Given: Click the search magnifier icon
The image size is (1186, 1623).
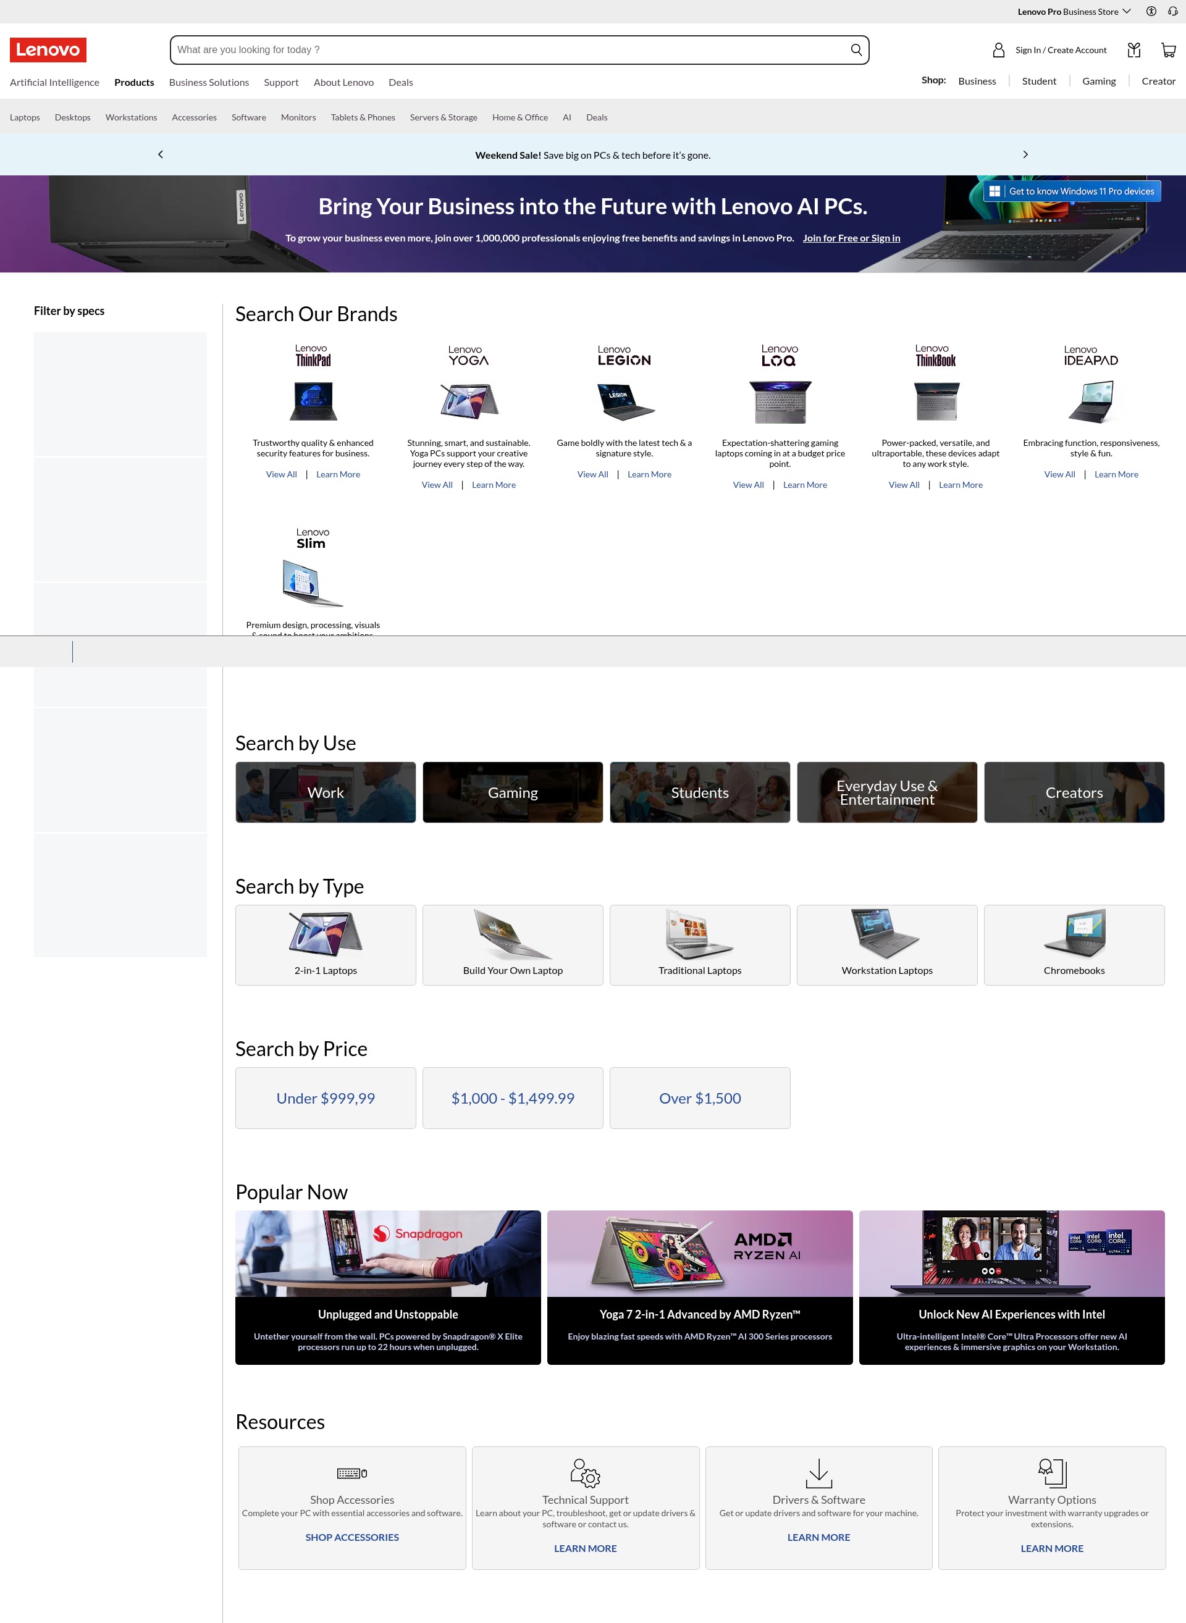Looking at the screenshot, I should pos(856,50).
